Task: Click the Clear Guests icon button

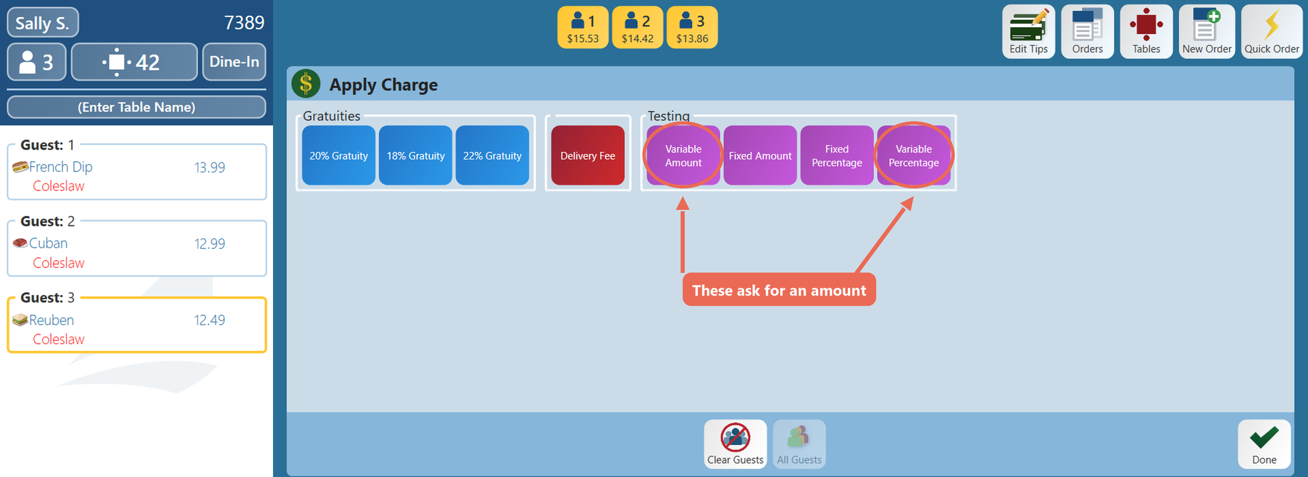Action: click(x=735, y=444)
